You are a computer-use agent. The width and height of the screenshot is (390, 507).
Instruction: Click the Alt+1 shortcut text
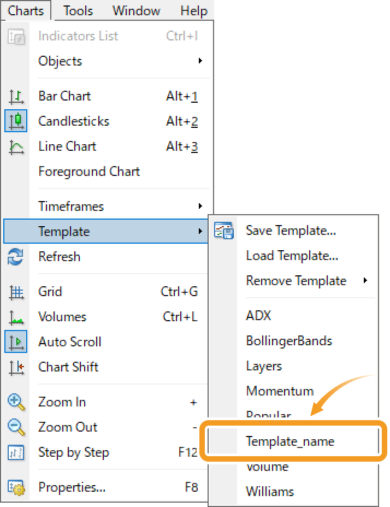182,96
